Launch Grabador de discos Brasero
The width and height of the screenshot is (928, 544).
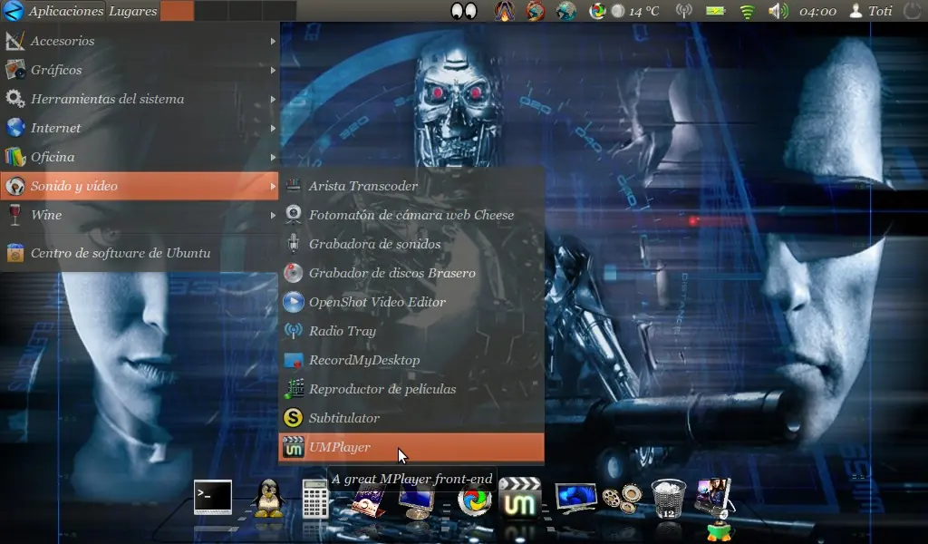pos(411,273)
